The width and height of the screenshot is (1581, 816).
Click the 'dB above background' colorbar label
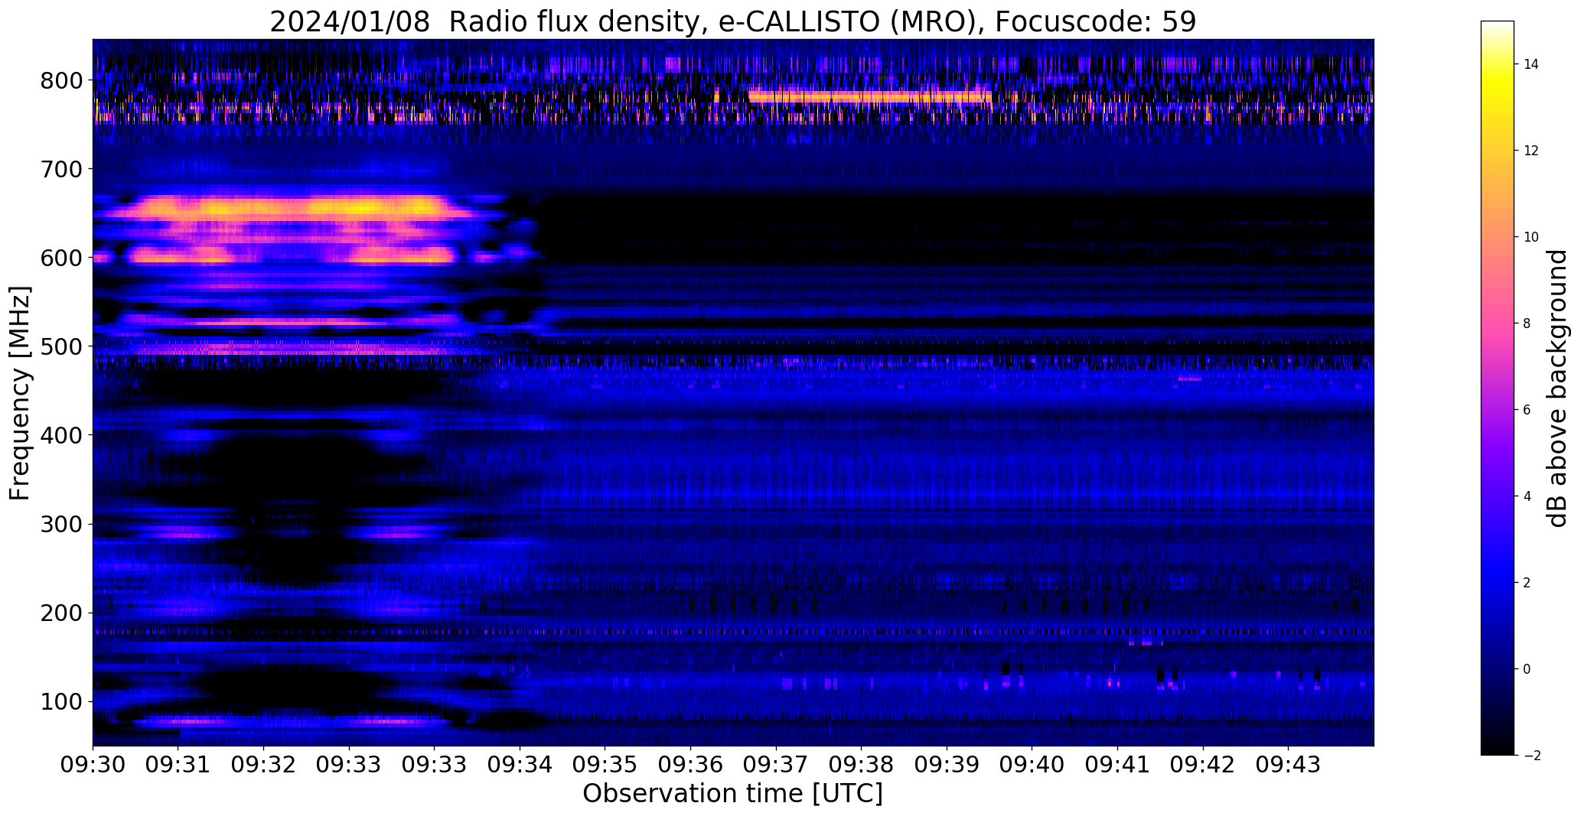(1557, 388)
